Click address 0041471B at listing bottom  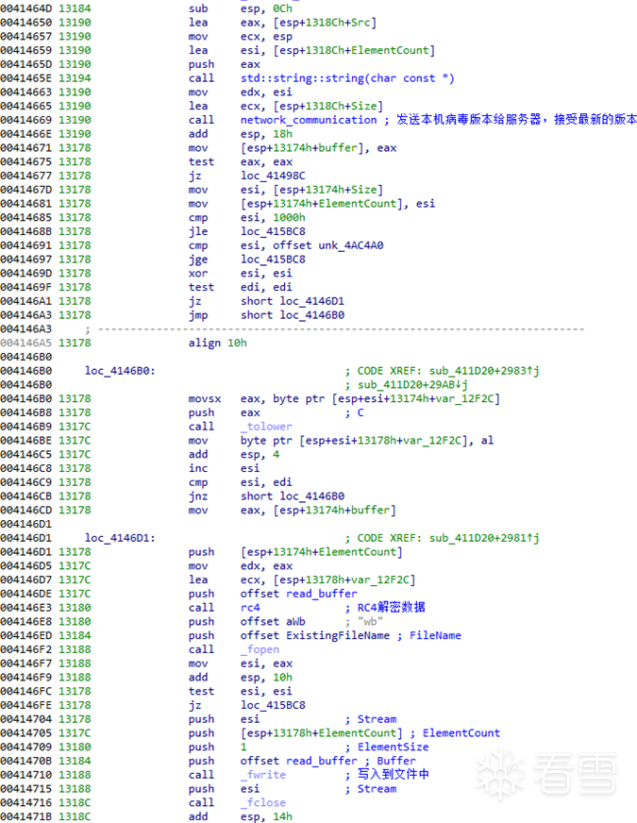click(26, 816)
